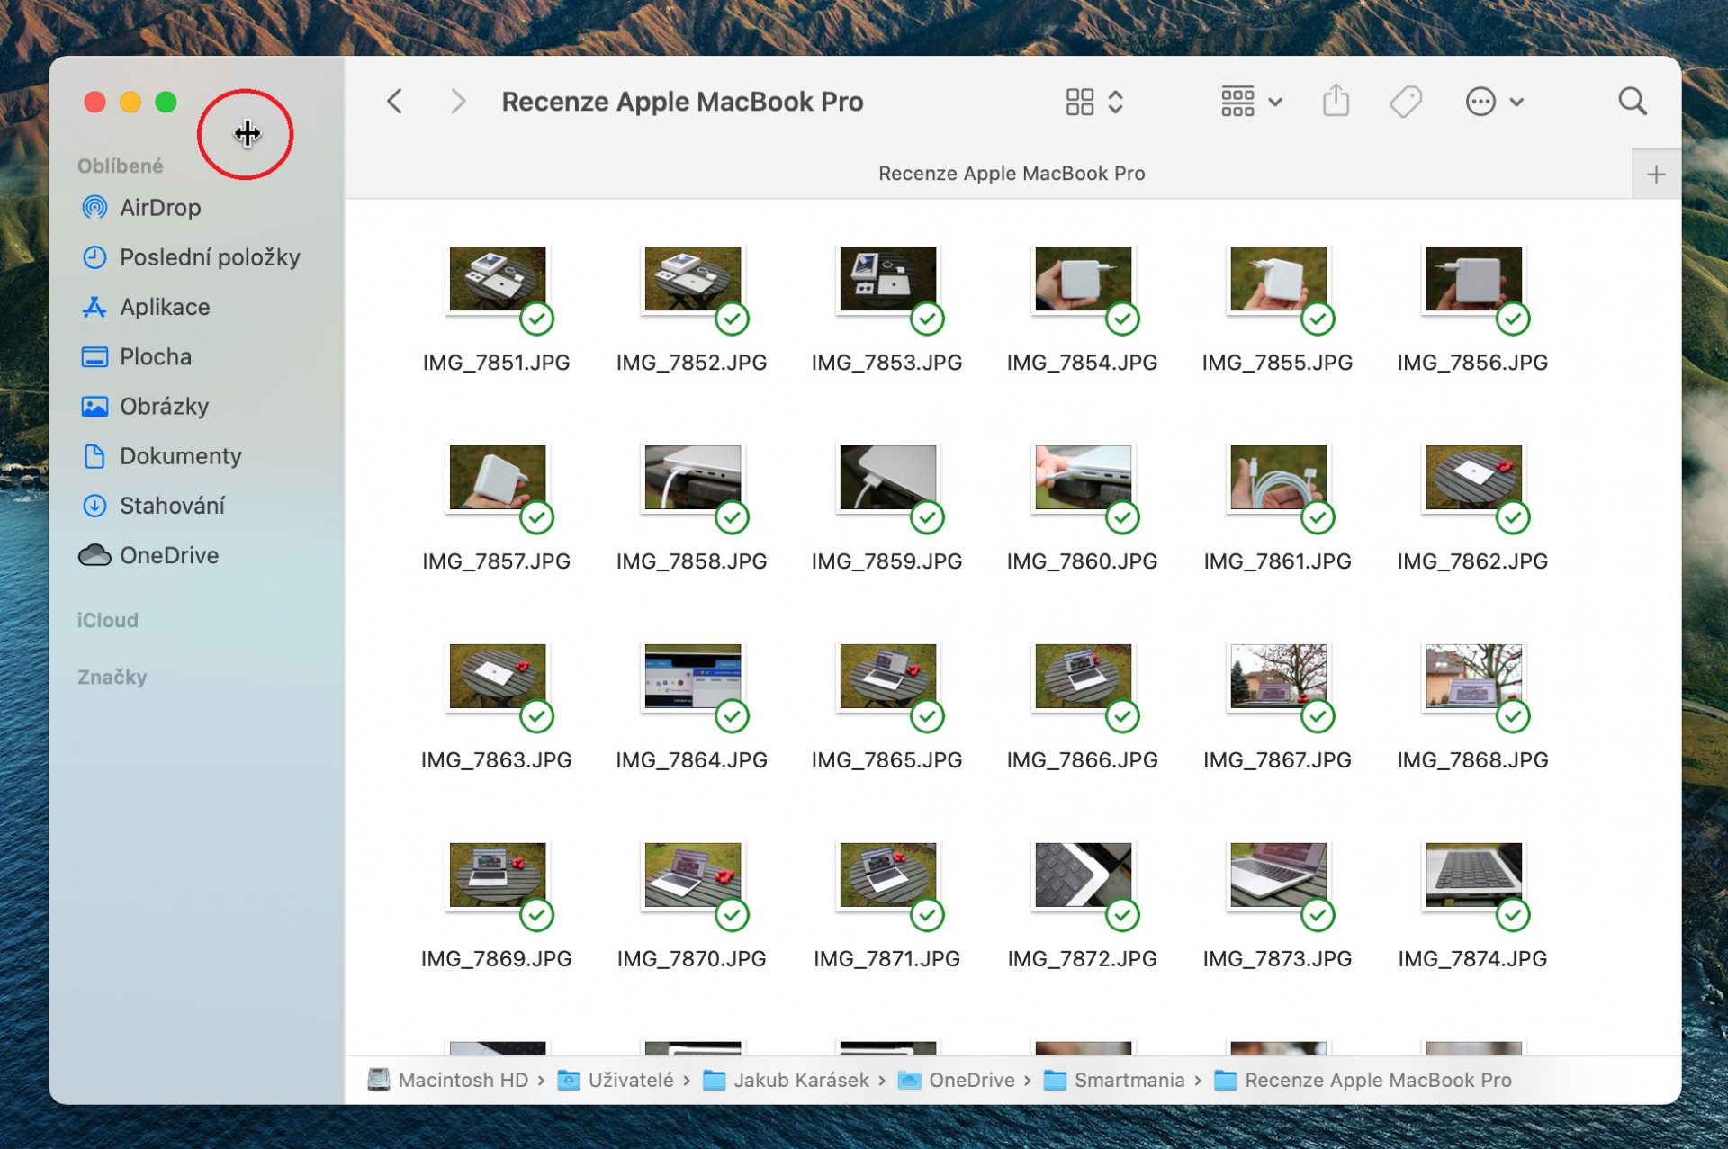Go back with the left chevron
Viewport: 1728px width, 1149px height.
tap(394, 101)
